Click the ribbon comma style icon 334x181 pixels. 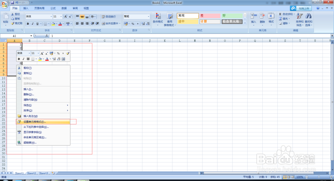(138, 24)
